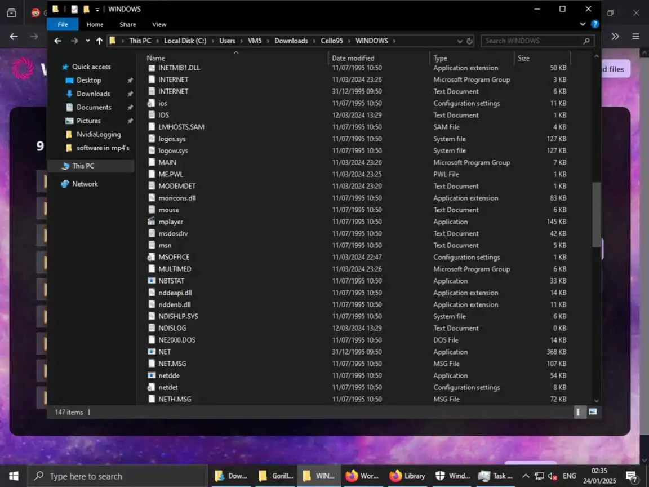Sort files by Name column header

(x=155, y=58)
